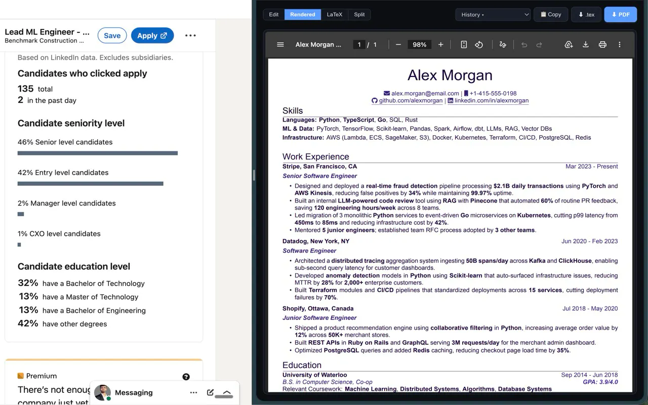Select the draw annotation tool
Viewport: 648px width, 405px height.
pos(503,45)
